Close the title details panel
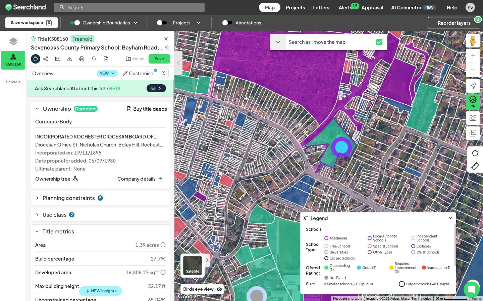The height and width of the screenshot is (301, 483). coord(166,39)
